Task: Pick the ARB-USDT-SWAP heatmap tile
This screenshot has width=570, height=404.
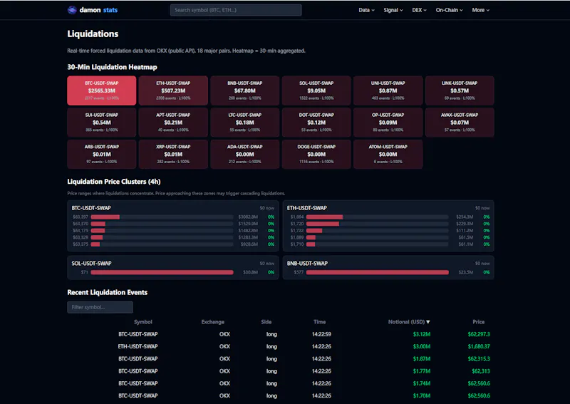Action: coord(102,154)
